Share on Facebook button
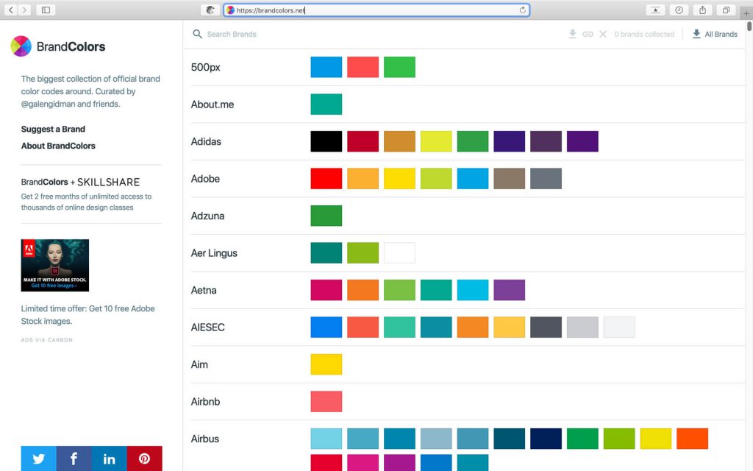The height and width of the screenshot is (471, 753). [74, 458]
